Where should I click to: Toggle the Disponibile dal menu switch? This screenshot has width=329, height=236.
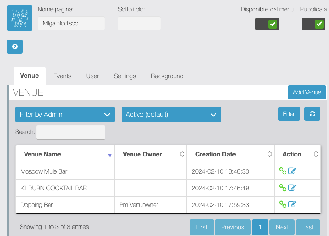tap(267, 24)
